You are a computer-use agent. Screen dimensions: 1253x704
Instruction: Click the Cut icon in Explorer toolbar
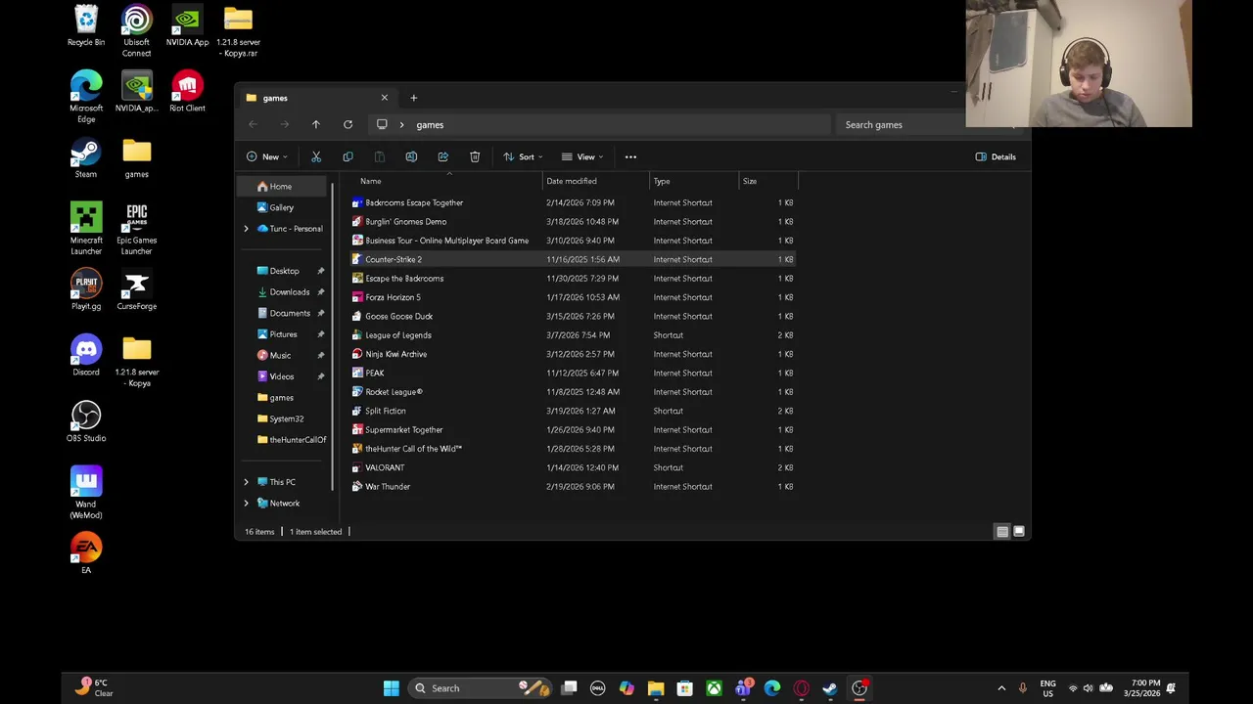[x=316, y=156]
